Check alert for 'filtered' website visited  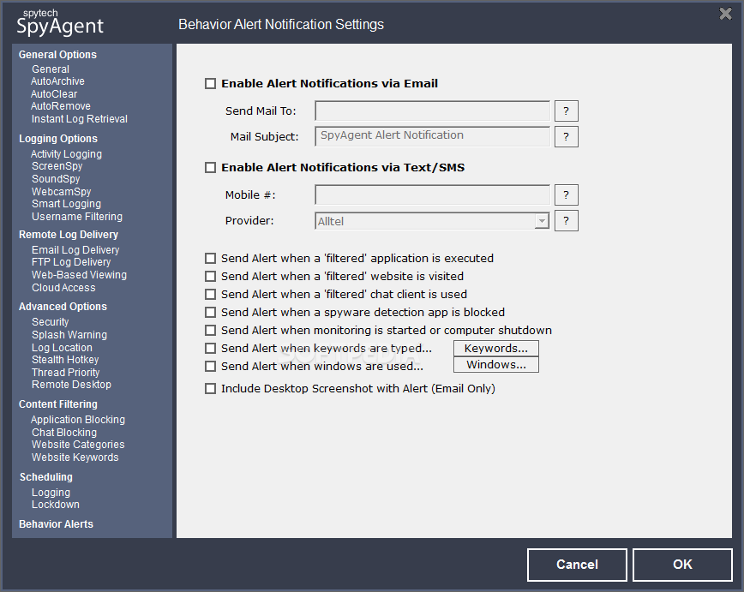[x=210, y=277]
